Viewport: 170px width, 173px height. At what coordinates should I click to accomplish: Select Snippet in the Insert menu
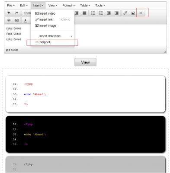[x=52, y=42]
